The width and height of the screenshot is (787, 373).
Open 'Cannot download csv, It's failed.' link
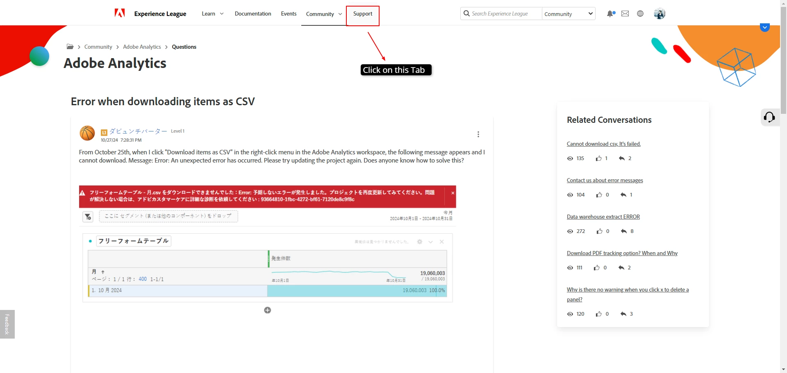604,144
